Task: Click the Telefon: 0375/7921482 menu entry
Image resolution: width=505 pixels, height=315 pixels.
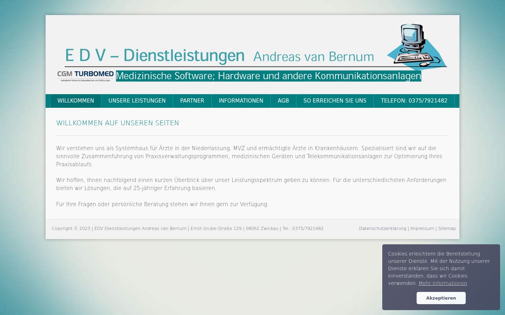Action: (x=414, y=101)
